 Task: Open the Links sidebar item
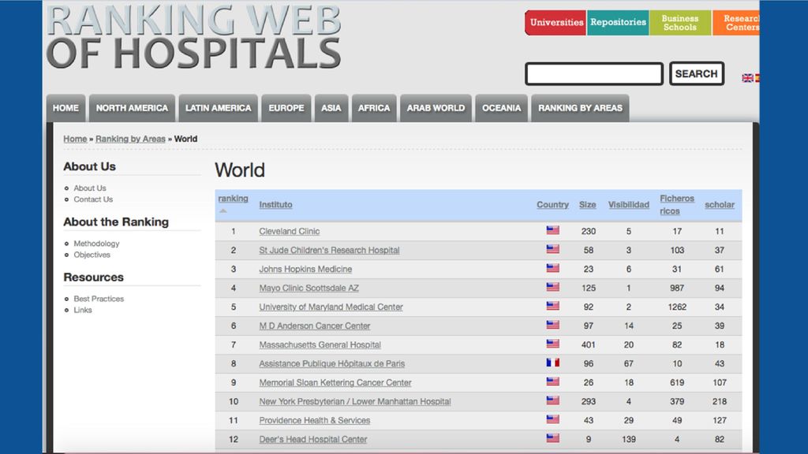(82, 310)
